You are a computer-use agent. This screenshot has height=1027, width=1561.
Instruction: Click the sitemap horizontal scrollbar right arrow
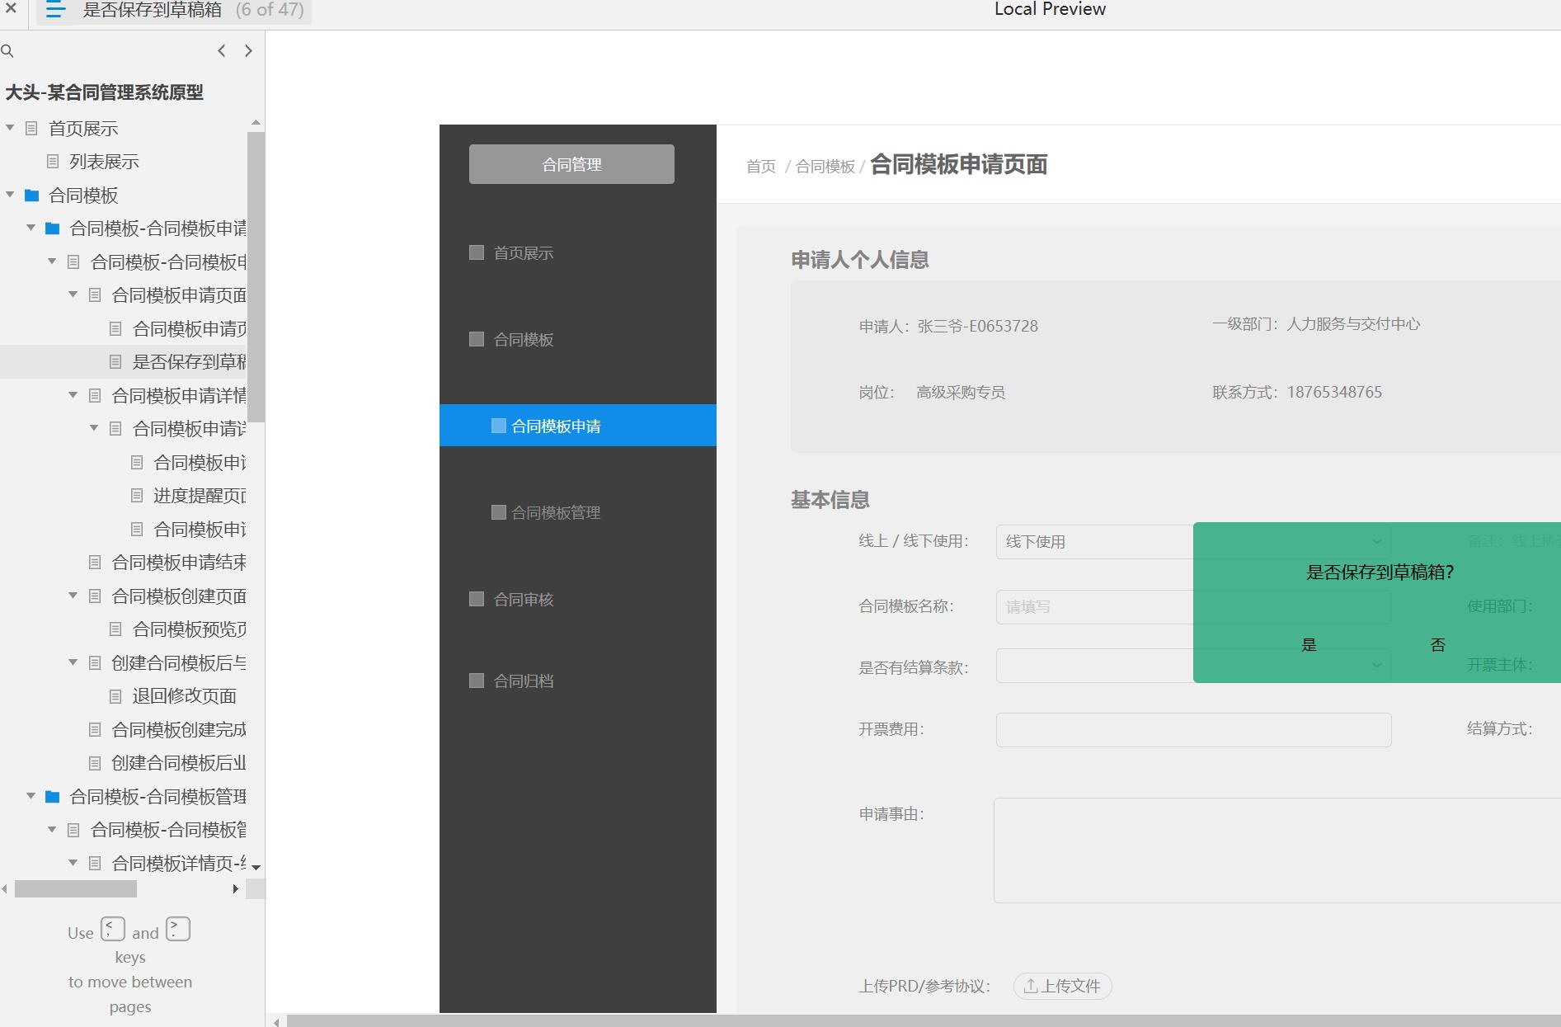click(x=236, y=888)
